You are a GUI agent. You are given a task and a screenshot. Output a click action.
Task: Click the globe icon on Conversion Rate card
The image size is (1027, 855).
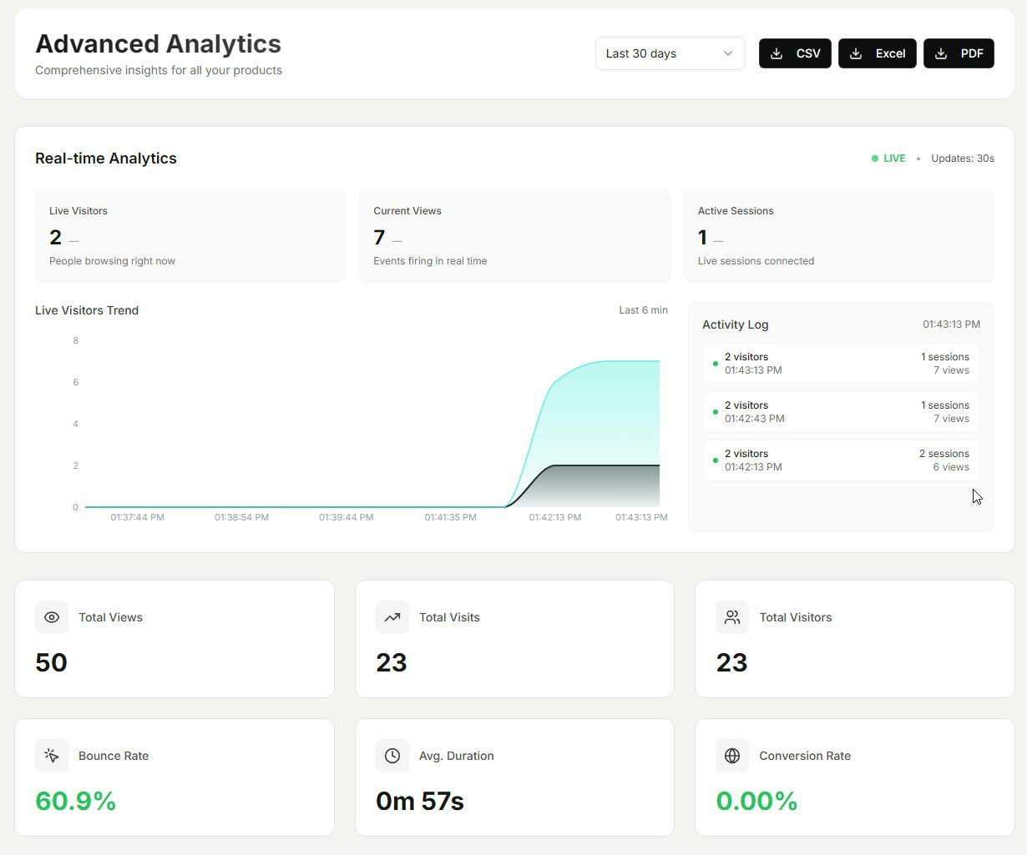(x=732, y=756)
